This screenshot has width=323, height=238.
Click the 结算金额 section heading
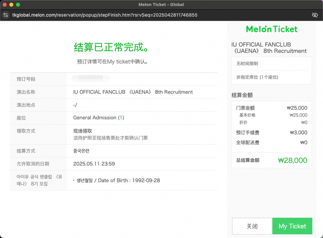(x=242, y=95)
